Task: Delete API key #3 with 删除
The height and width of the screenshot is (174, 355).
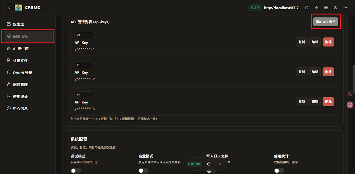Action: pos(328,102)
